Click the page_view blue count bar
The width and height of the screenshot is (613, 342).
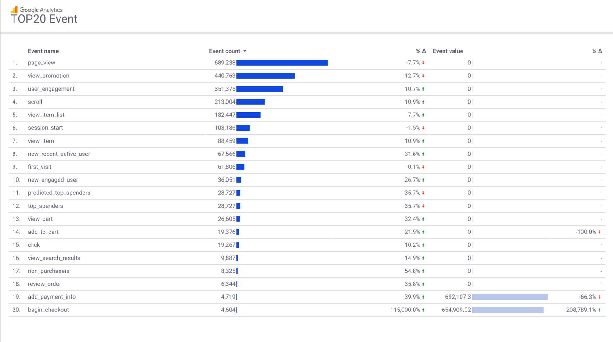coord(282,63)
